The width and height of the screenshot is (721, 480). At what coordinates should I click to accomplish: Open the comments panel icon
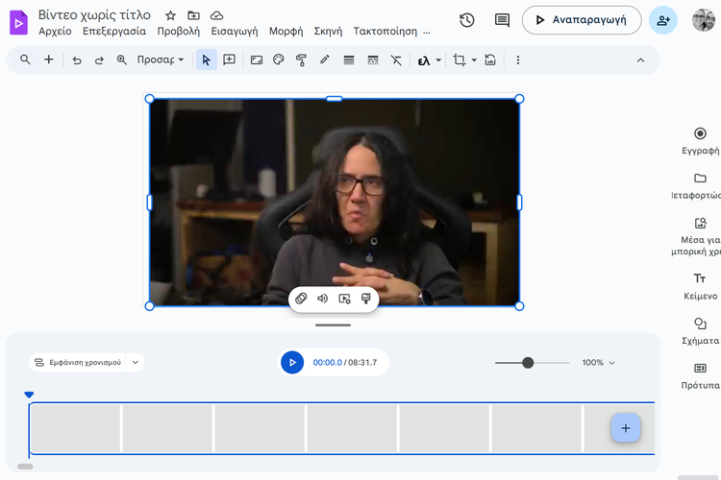(502, 20)
